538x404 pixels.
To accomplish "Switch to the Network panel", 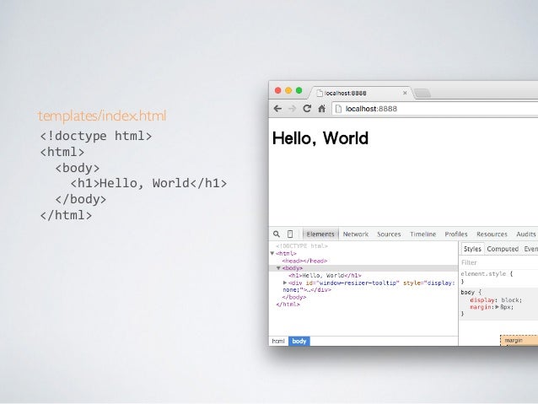I will point(356,234).
